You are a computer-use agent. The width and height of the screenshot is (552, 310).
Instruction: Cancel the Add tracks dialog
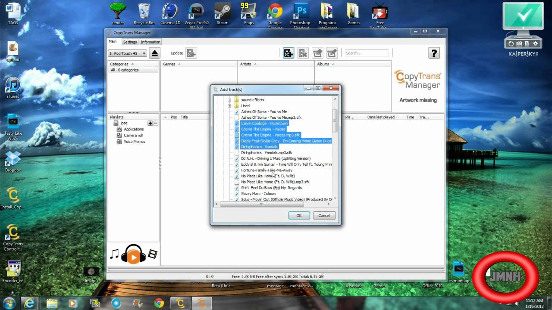click(x=324, y=216)
